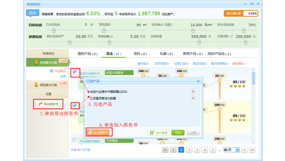This screenshot has width=285, height=161.
Task: Click the 加入报告书 button
Action: point(98,133)
